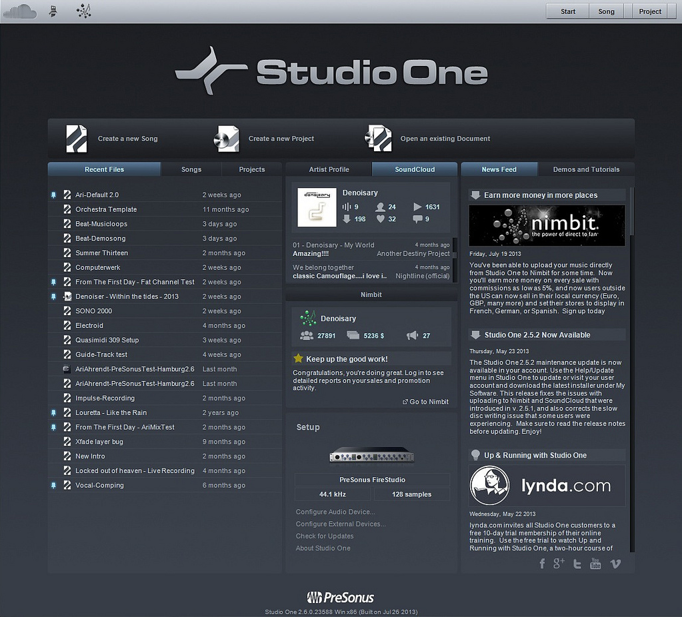Click Check for Updates link
Image resolution: width=682 pixels, height=617 pixels.
(x=325, y=536)
